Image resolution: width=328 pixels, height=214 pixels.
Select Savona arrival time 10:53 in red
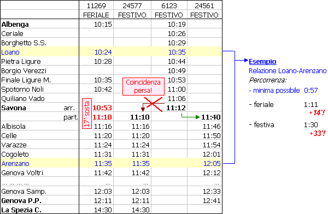pyautogui.click(x=102, y=108)
